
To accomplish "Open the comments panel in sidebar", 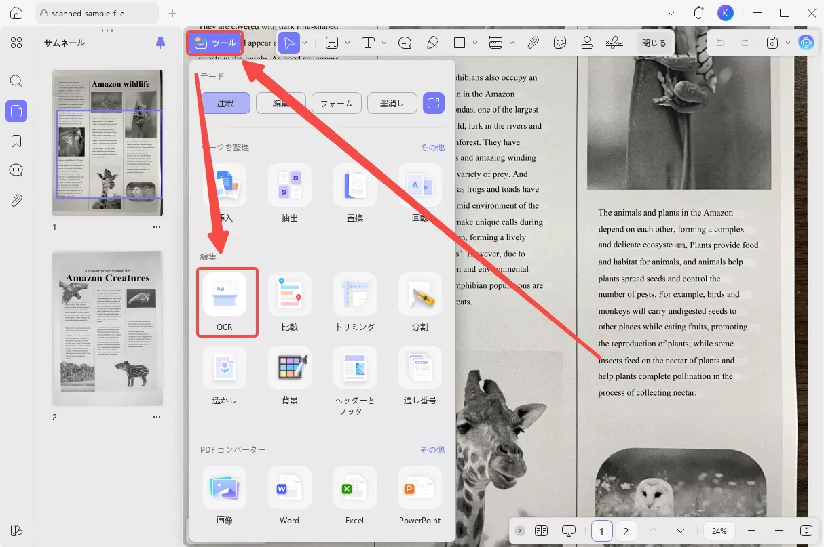I will click(16, 170).
